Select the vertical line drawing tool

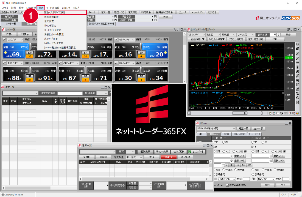[298, 67]
